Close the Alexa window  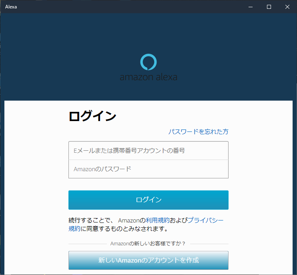coord(287,7)
